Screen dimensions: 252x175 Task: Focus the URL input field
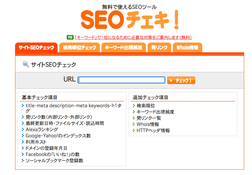[x=121, y=80]
